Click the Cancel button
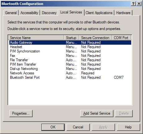This screenshot has height=134, width=143. coord(78,127)
